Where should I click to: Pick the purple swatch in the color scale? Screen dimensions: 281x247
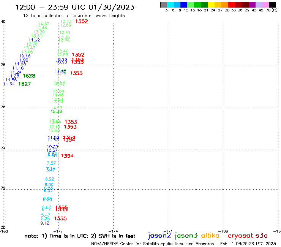[x=252, y=5]
